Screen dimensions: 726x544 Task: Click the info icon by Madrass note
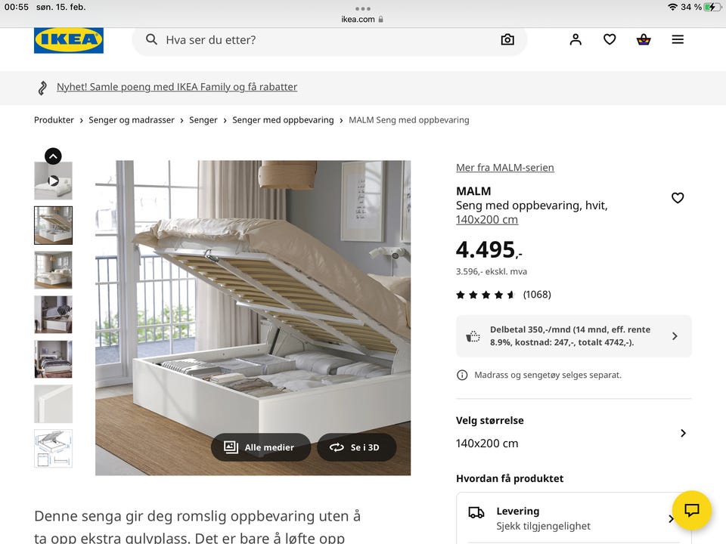tap(462, 376)
